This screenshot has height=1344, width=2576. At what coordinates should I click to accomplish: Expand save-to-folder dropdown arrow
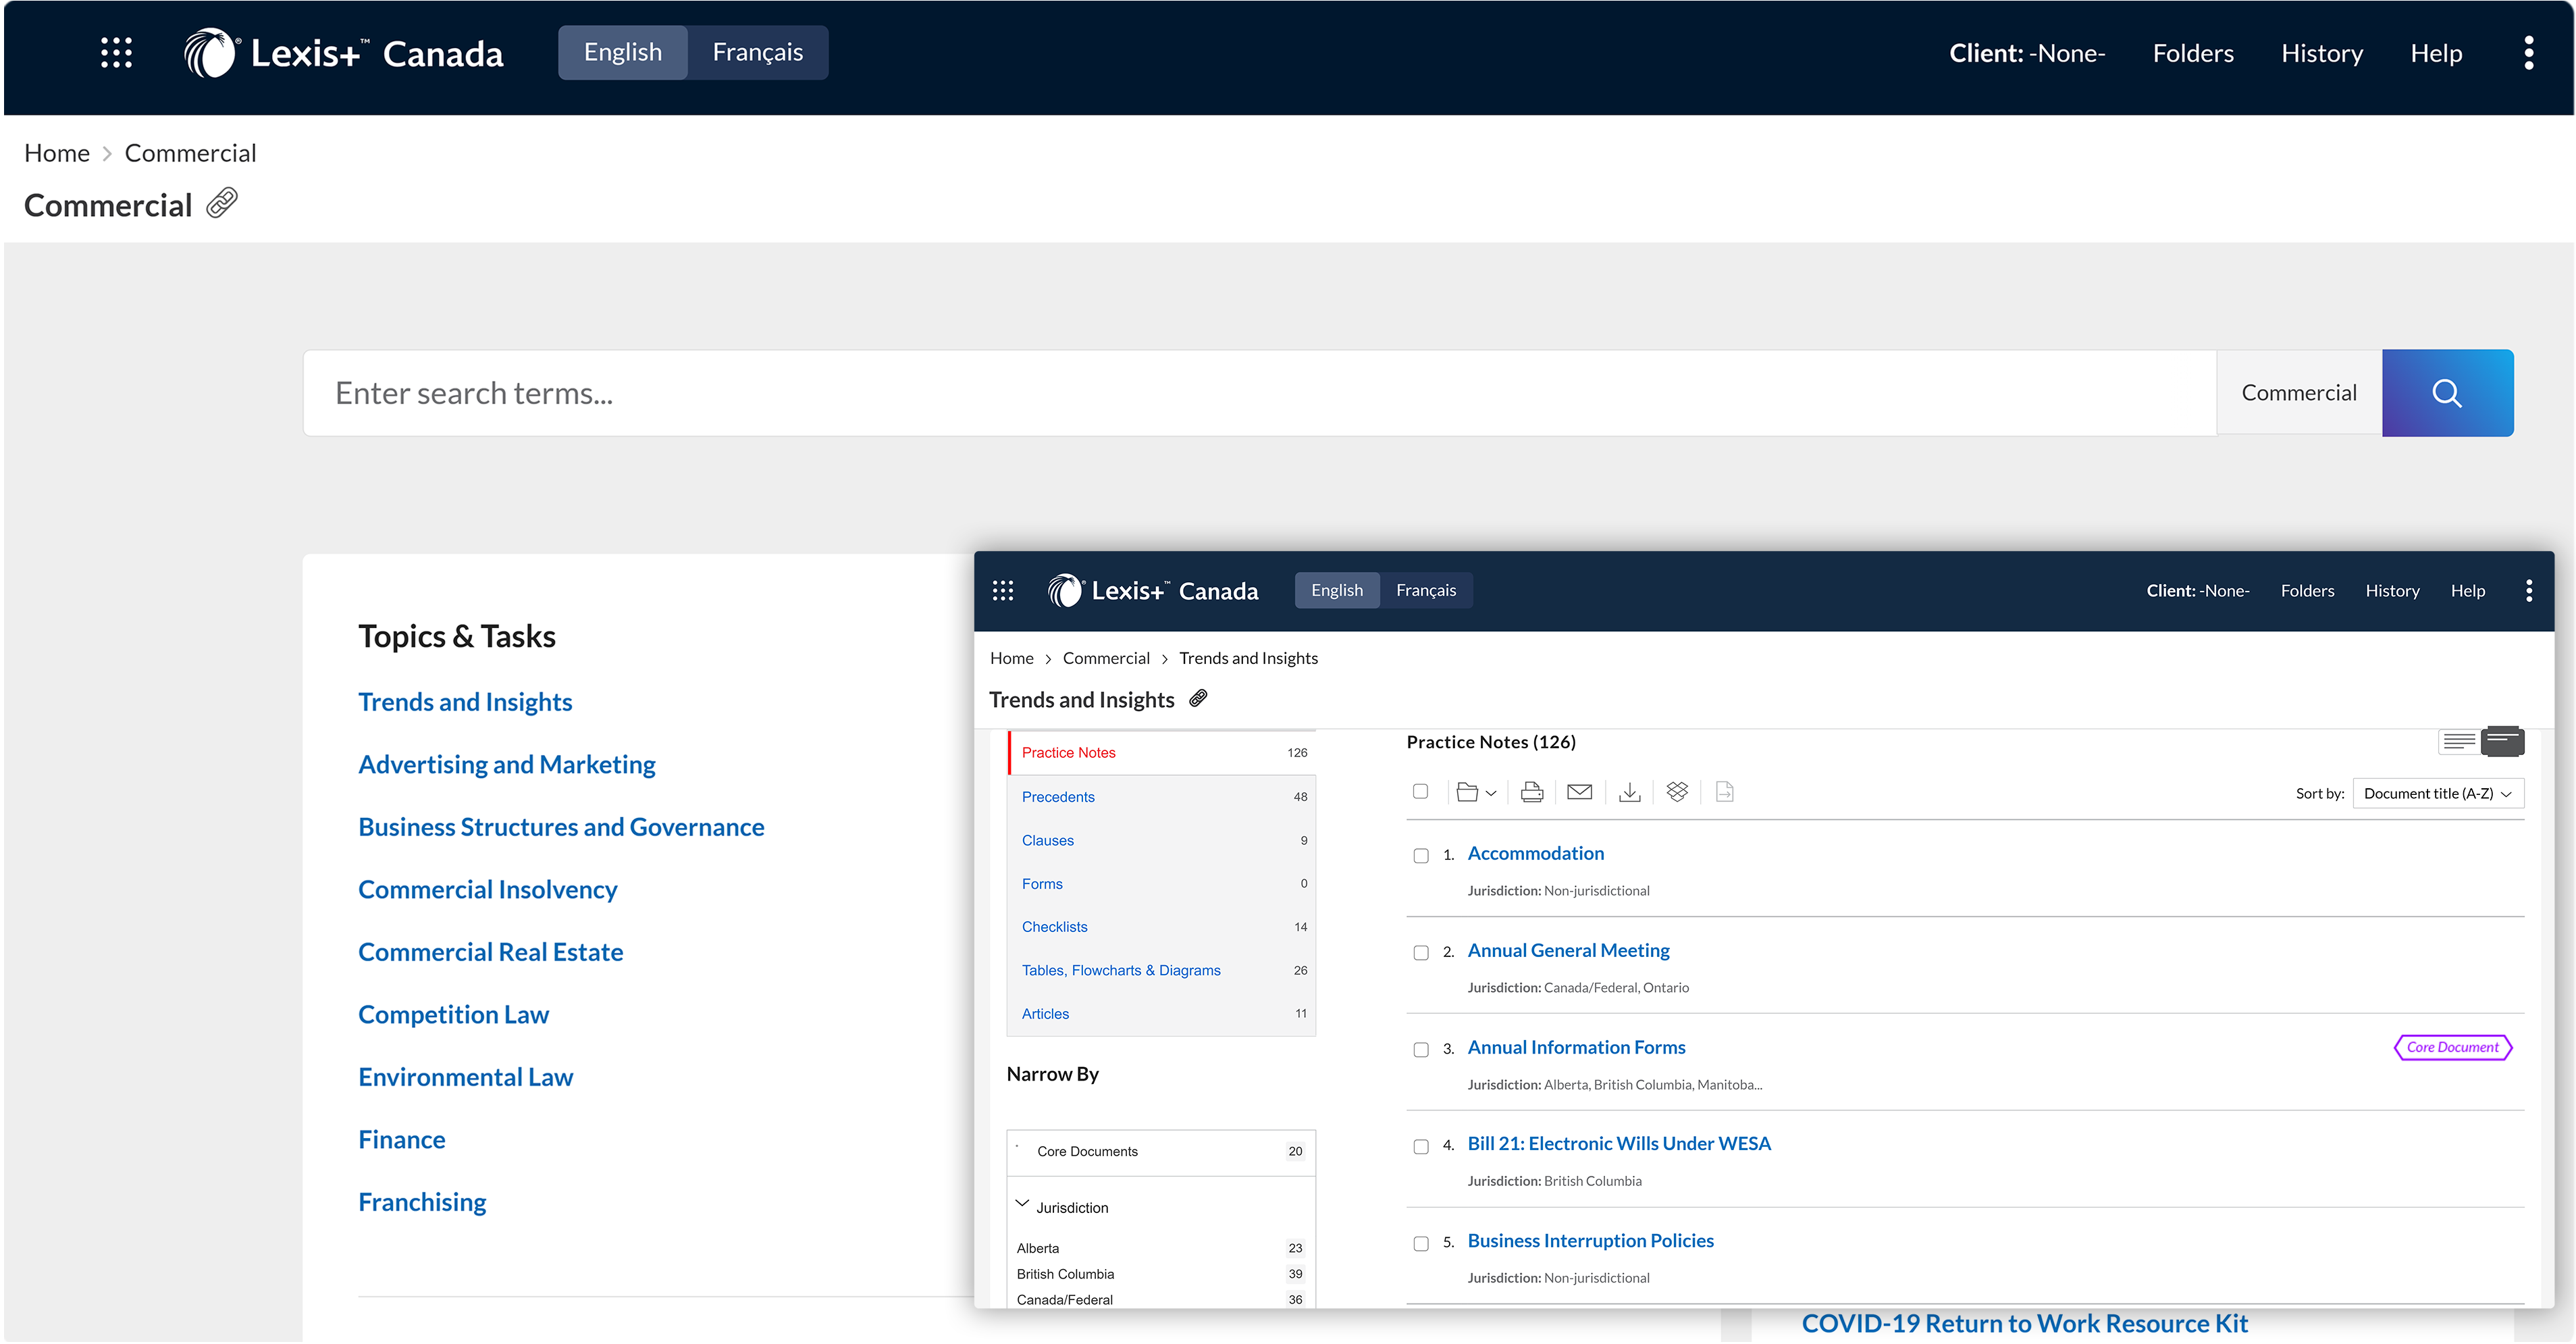click(1491, 794)
